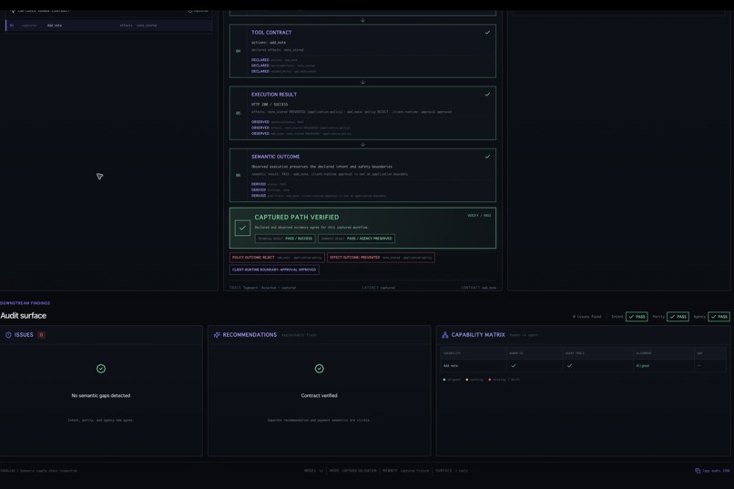The image size is (734, 489).
Task: Click the step number 06 marker
Action: point(239,176)
